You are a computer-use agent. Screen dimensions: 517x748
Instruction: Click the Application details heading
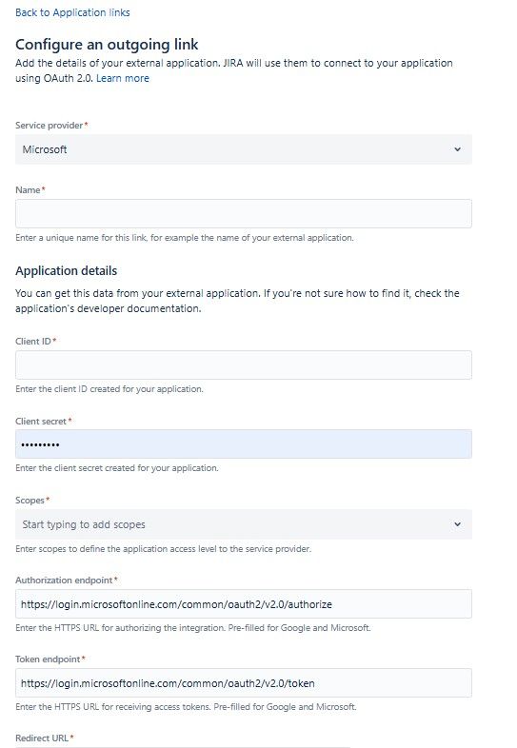coord(67,270)
